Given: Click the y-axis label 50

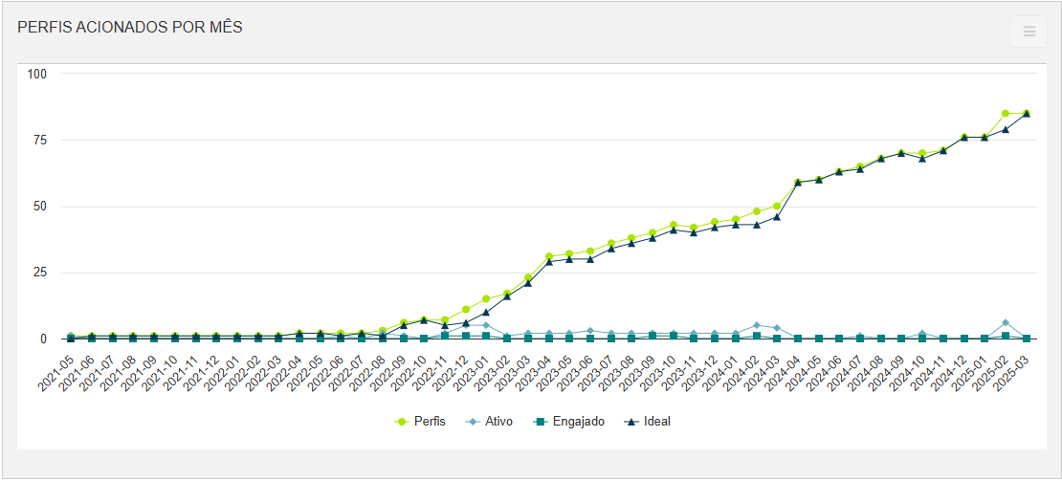Looking at the screenshot, I should click(x=39, y=207).
